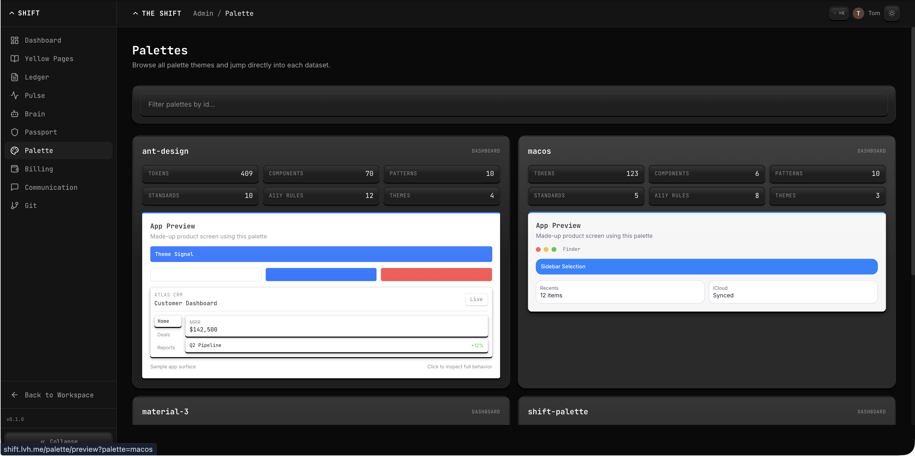This screenshot has width=915, height=456.
Task: Collapse the SHIFT logo chevron
Action: pos(12,13)
